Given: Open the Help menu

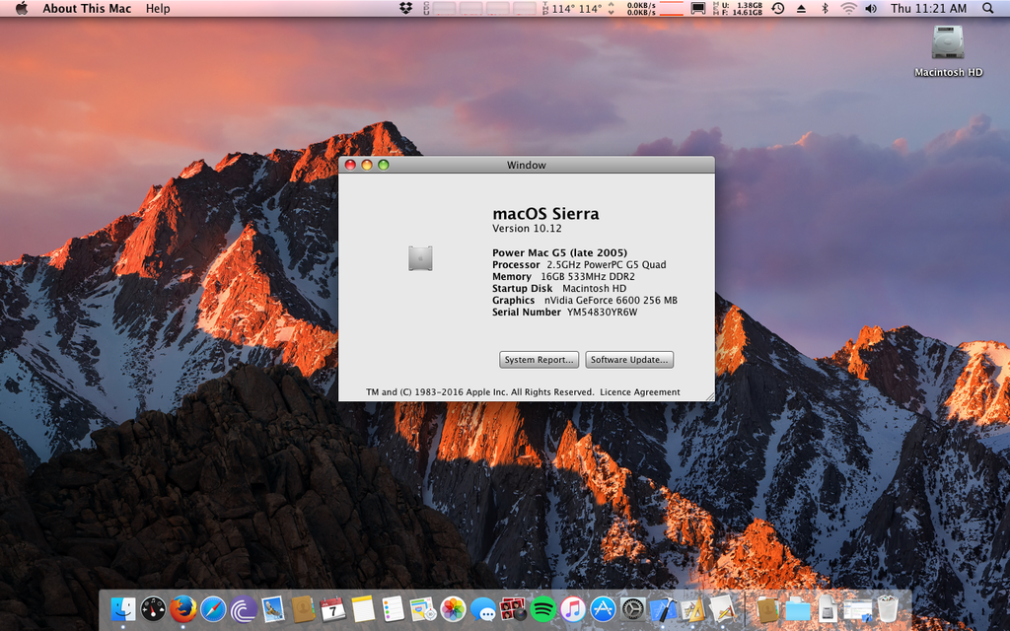Looking at the screenshot, I should 158,8.
